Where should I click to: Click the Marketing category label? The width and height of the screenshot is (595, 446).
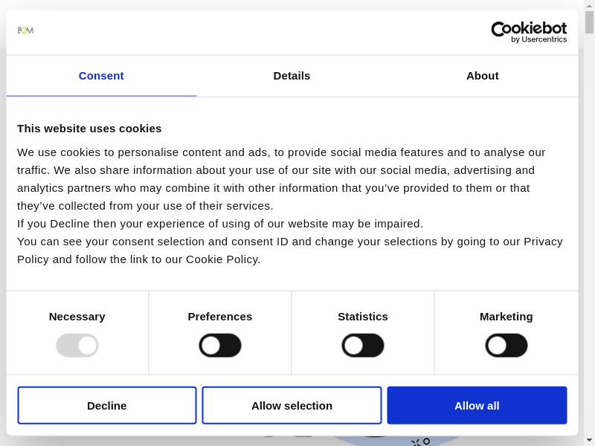(x=506, y=316)
